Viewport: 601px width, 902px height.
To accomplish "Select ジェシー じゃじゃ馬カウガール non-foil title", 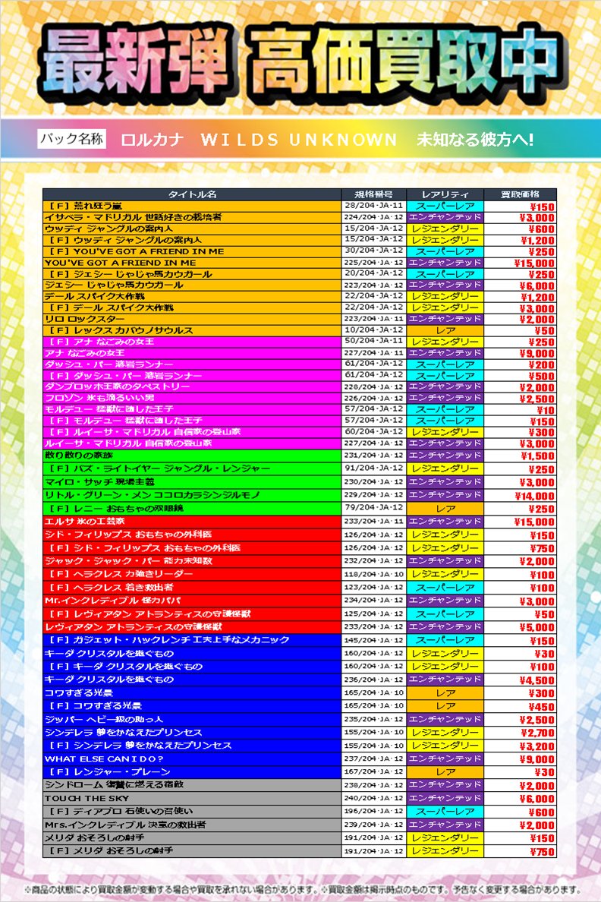I will click(192, 285).
